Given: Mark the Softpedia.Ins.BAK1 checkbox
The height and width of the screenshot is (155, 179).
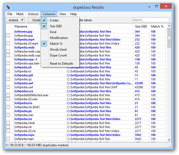Looking at the screenshot, I should coord(8,107).
